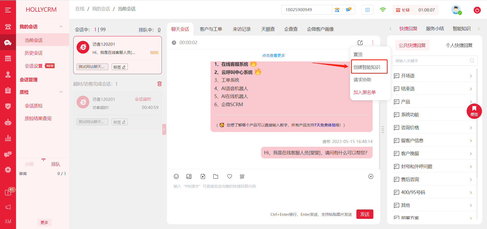Click 点击查看更多 link
487x229 pixels.
273,55
